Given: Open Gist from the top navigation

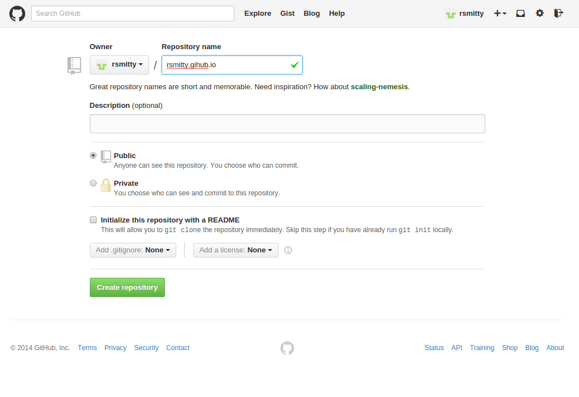Looking at the screenshot, I should pos(288,14).
